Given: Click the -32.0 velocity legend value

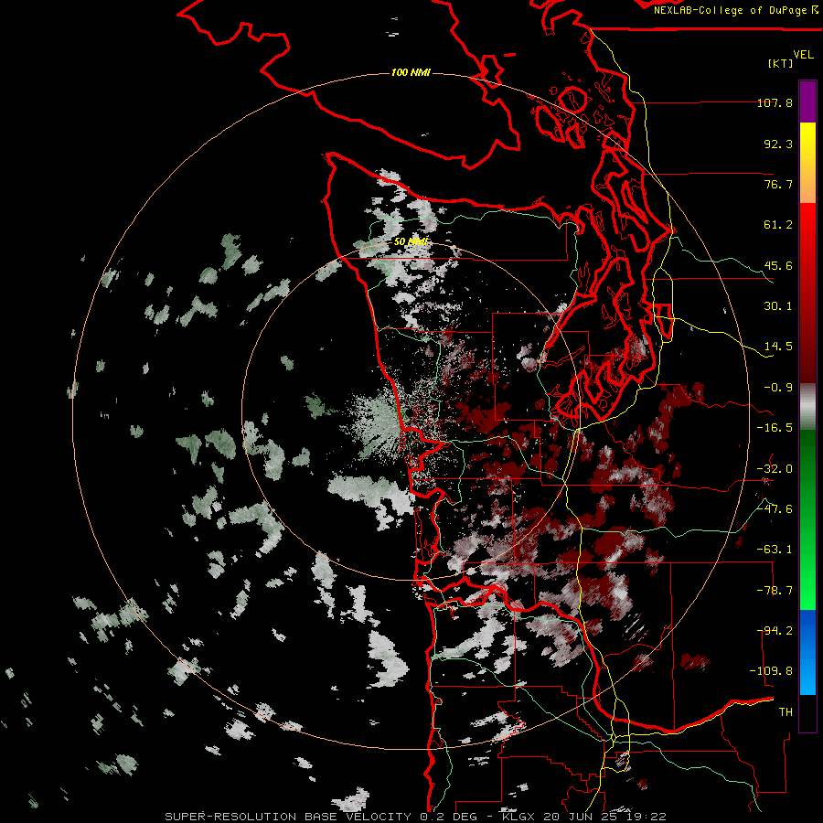Looking at the screenshot, I should 775,469.
